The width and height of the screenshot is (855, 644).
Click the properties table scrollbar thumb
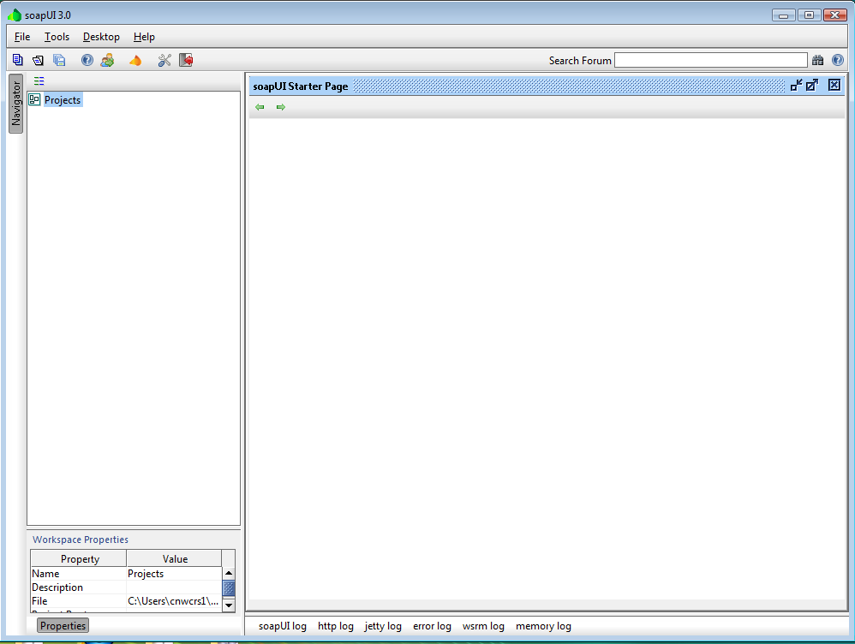(229, 588)
